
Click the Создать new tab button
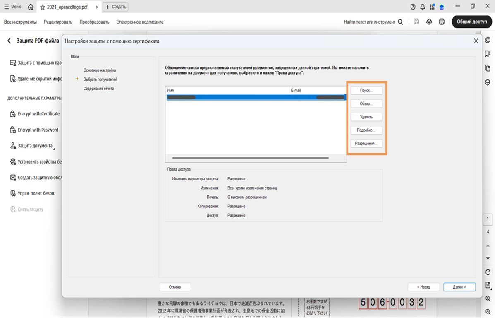(115, 7)
